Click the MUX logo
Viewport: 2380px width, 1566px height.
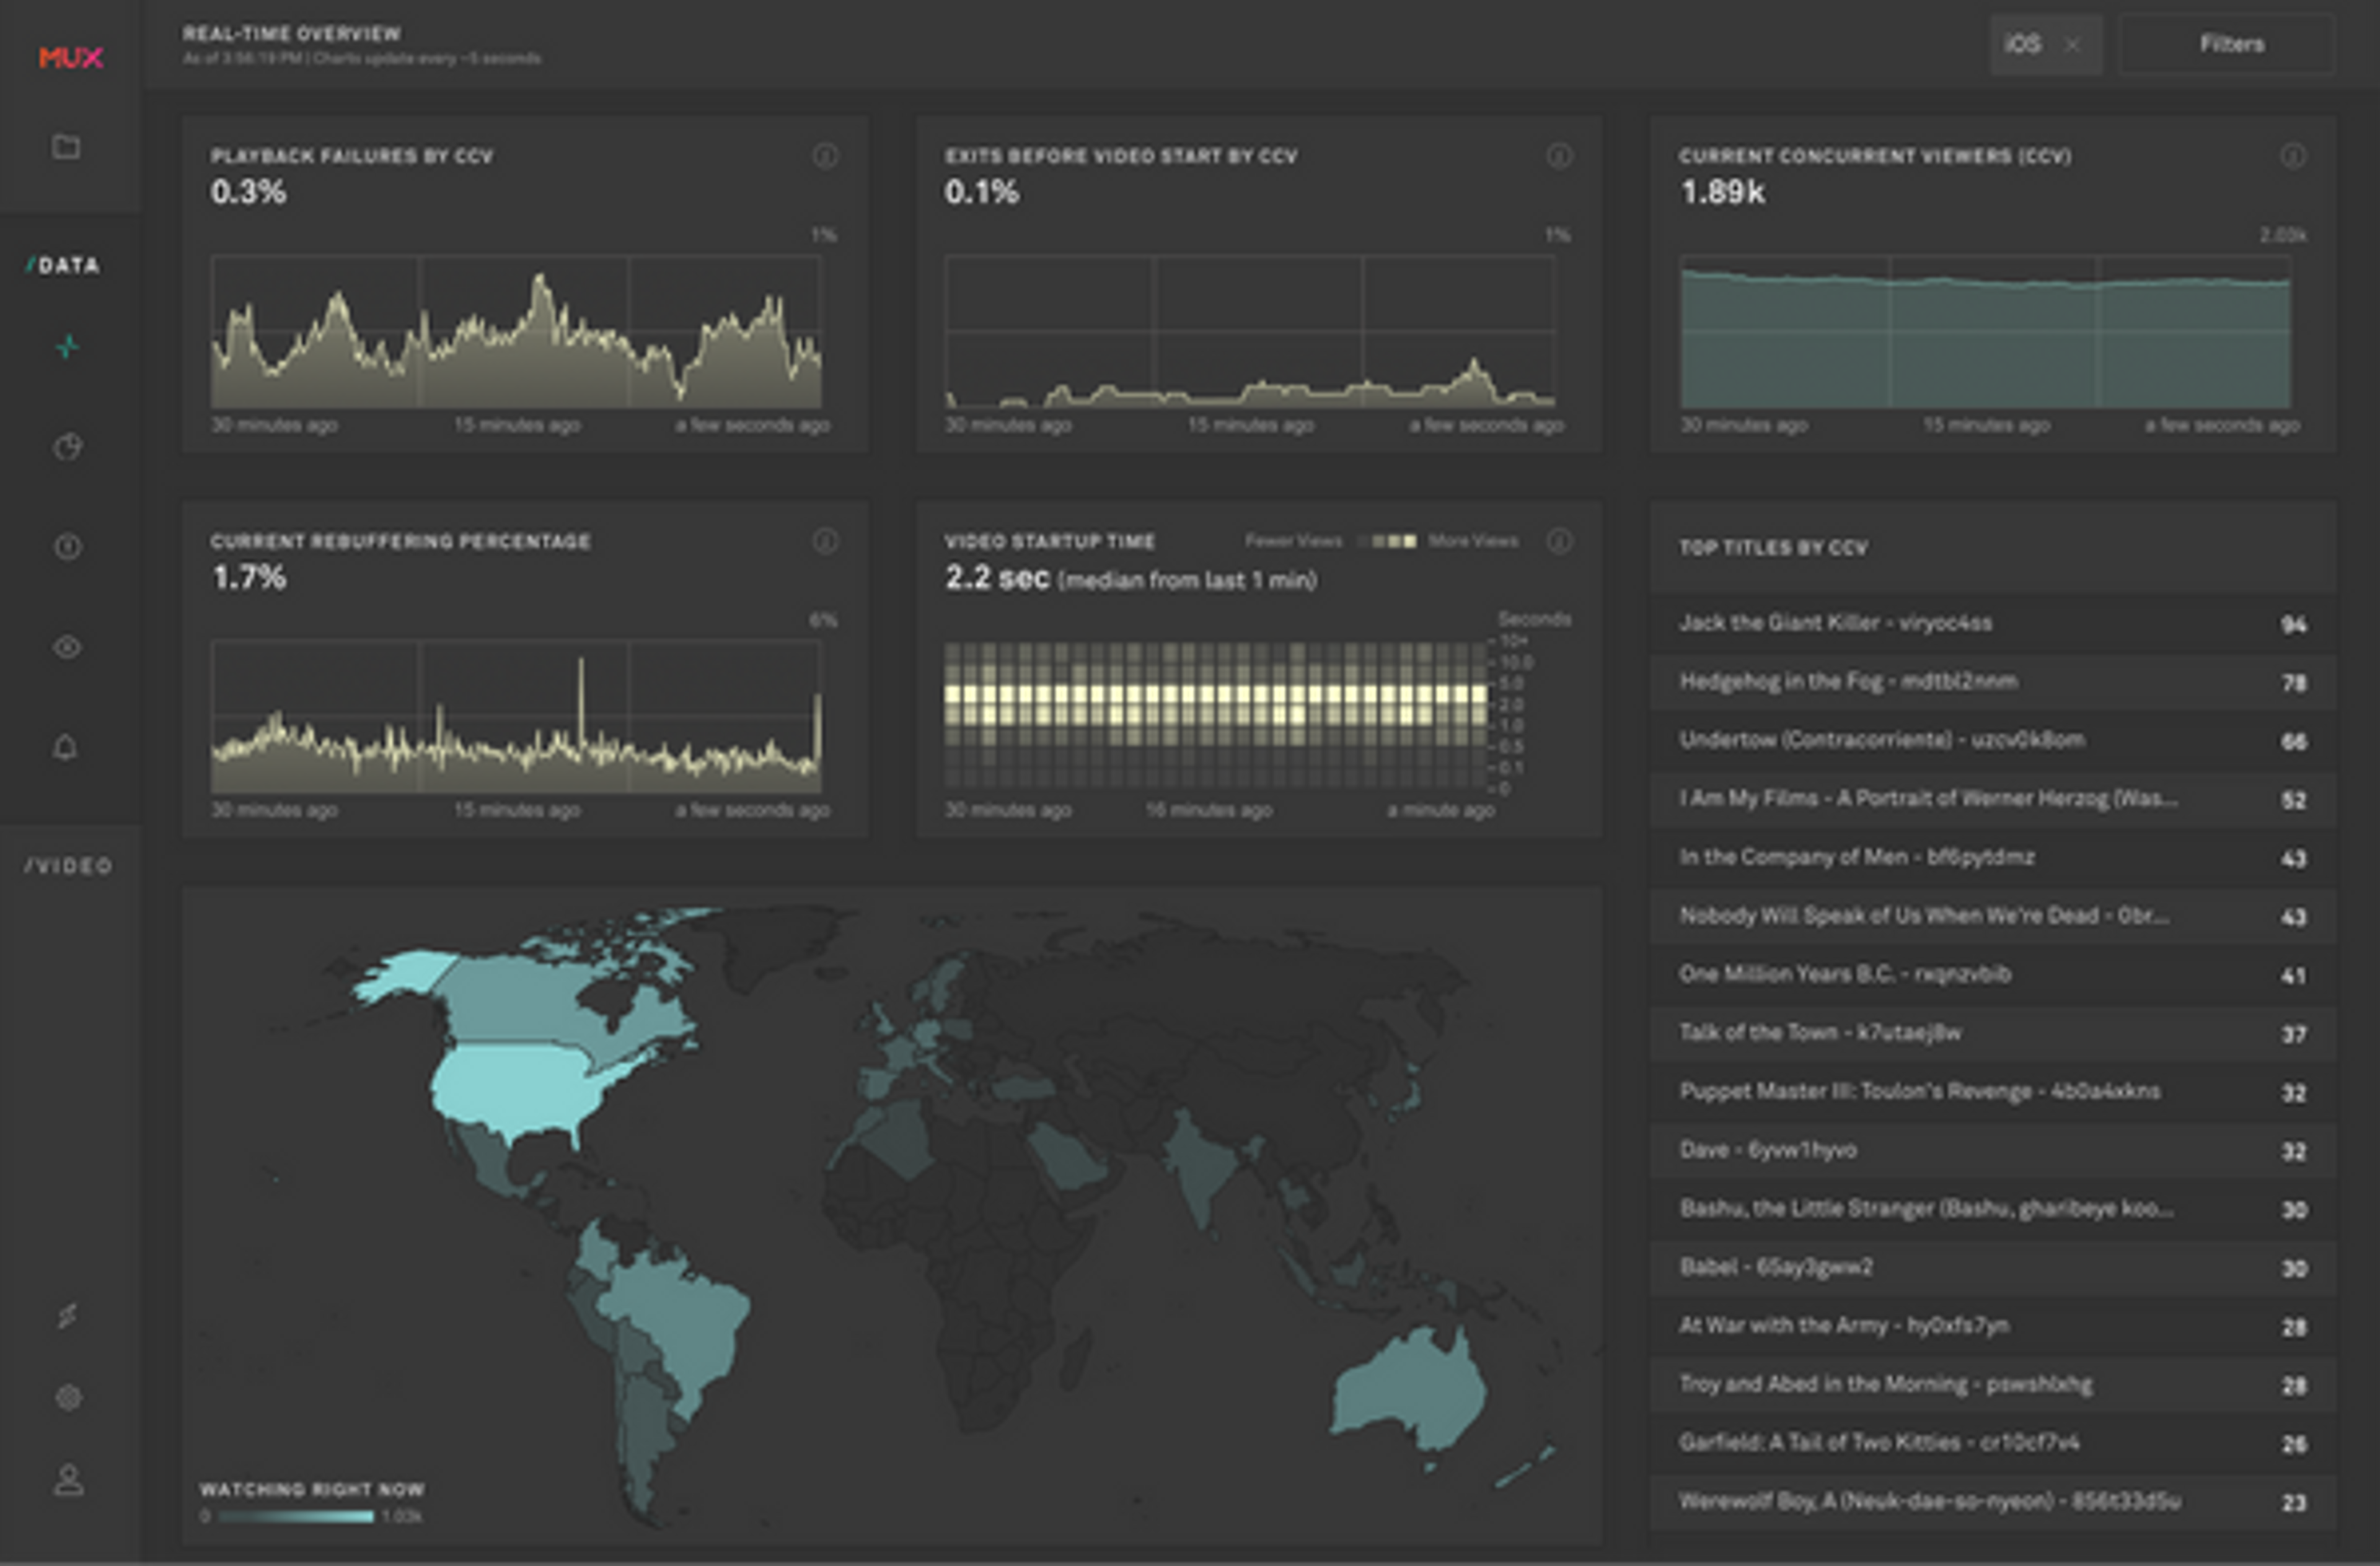pos(70,58)
